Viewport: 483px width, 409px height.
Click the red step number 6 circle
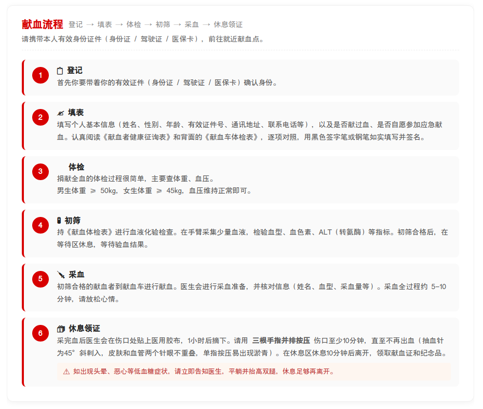pyautogui.click(x=41, y=333)
